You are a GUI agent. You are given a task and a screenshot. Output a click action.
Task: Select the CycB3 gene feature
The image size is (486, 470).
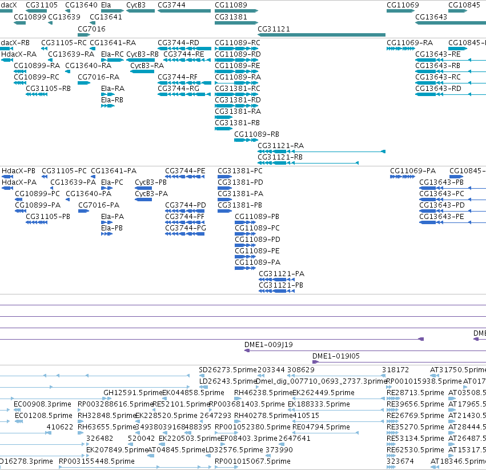[140, 11]
